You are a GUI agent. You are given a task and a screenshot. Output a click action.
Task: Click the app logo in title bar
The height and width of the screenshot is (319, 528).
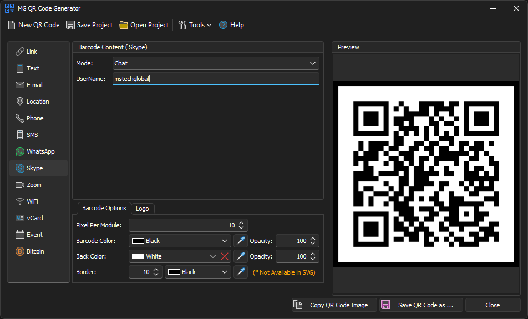9,8
